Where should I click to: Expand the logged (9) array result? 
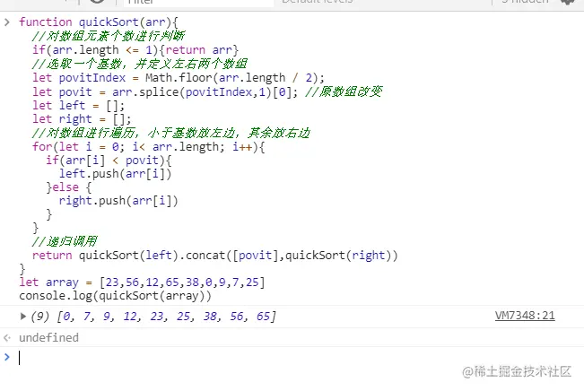pos(23,317)
